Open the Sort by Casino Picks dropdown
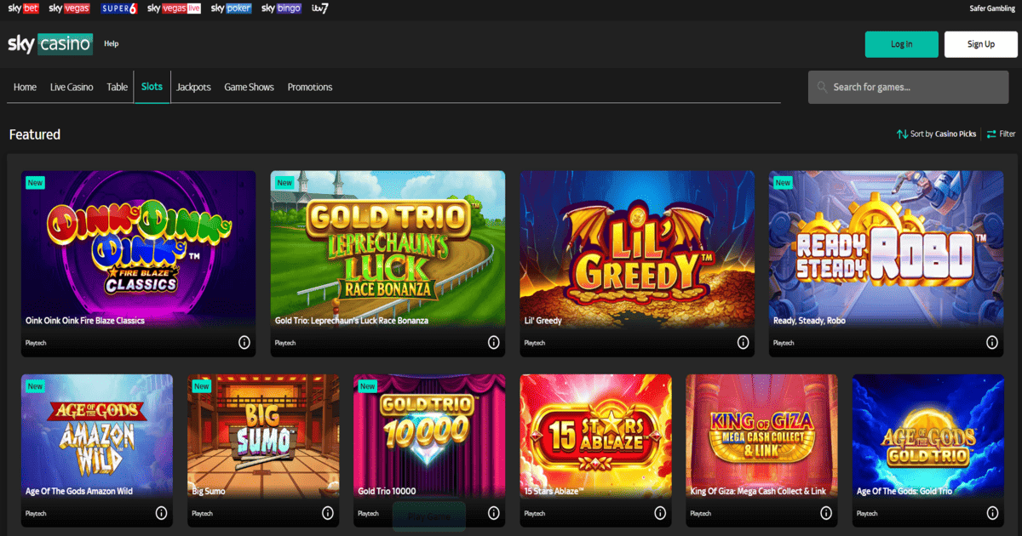The width and height of the screenshot is (1022, 536). [937, 134]
